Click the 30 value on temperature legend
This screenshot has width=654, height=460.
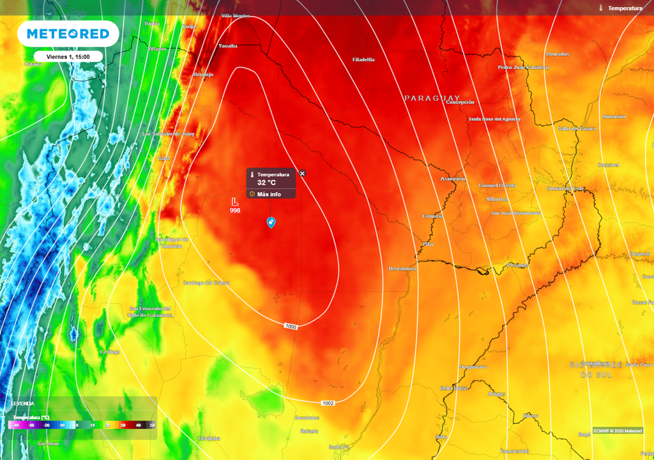coord(123,425)
